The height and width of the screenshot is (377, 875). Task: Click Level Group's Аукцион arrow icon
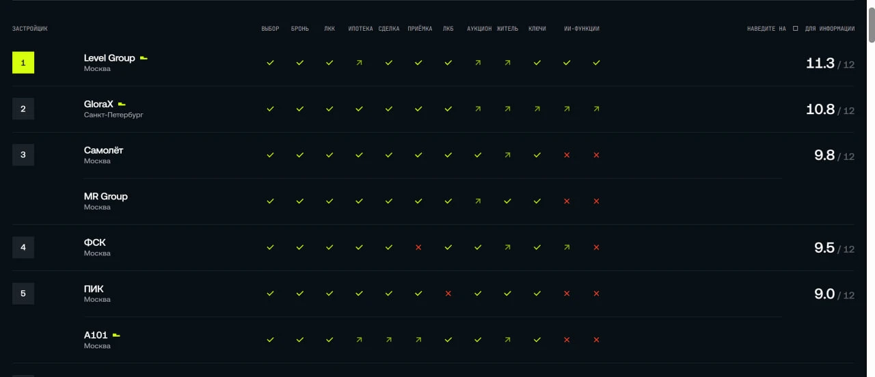(x=478, y=62)
